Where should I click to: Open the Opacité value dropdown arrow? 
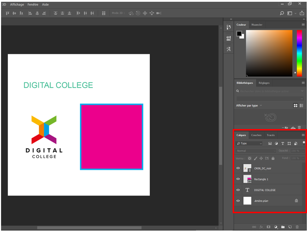303,151
